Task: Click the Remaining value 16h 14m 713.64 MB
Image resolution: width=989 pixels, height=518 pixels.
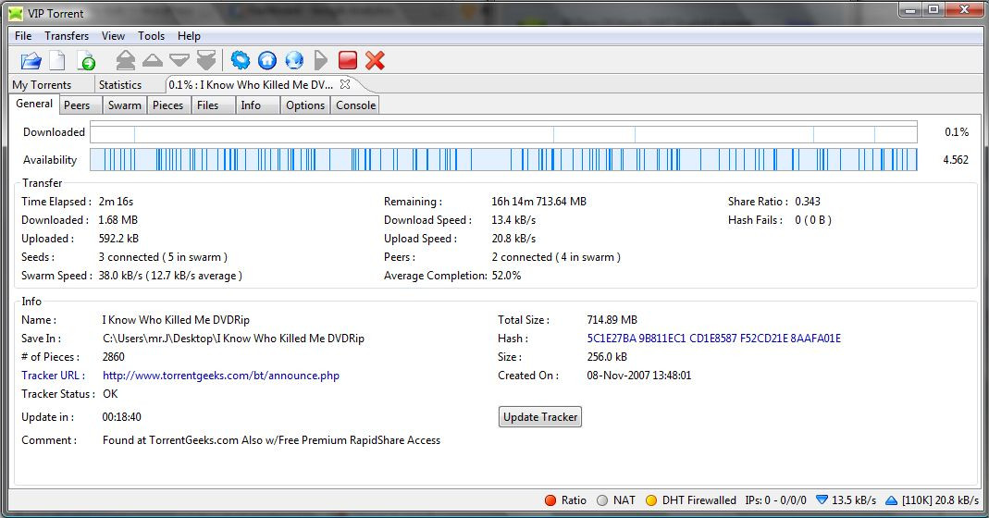Action: tap(538, 202)
